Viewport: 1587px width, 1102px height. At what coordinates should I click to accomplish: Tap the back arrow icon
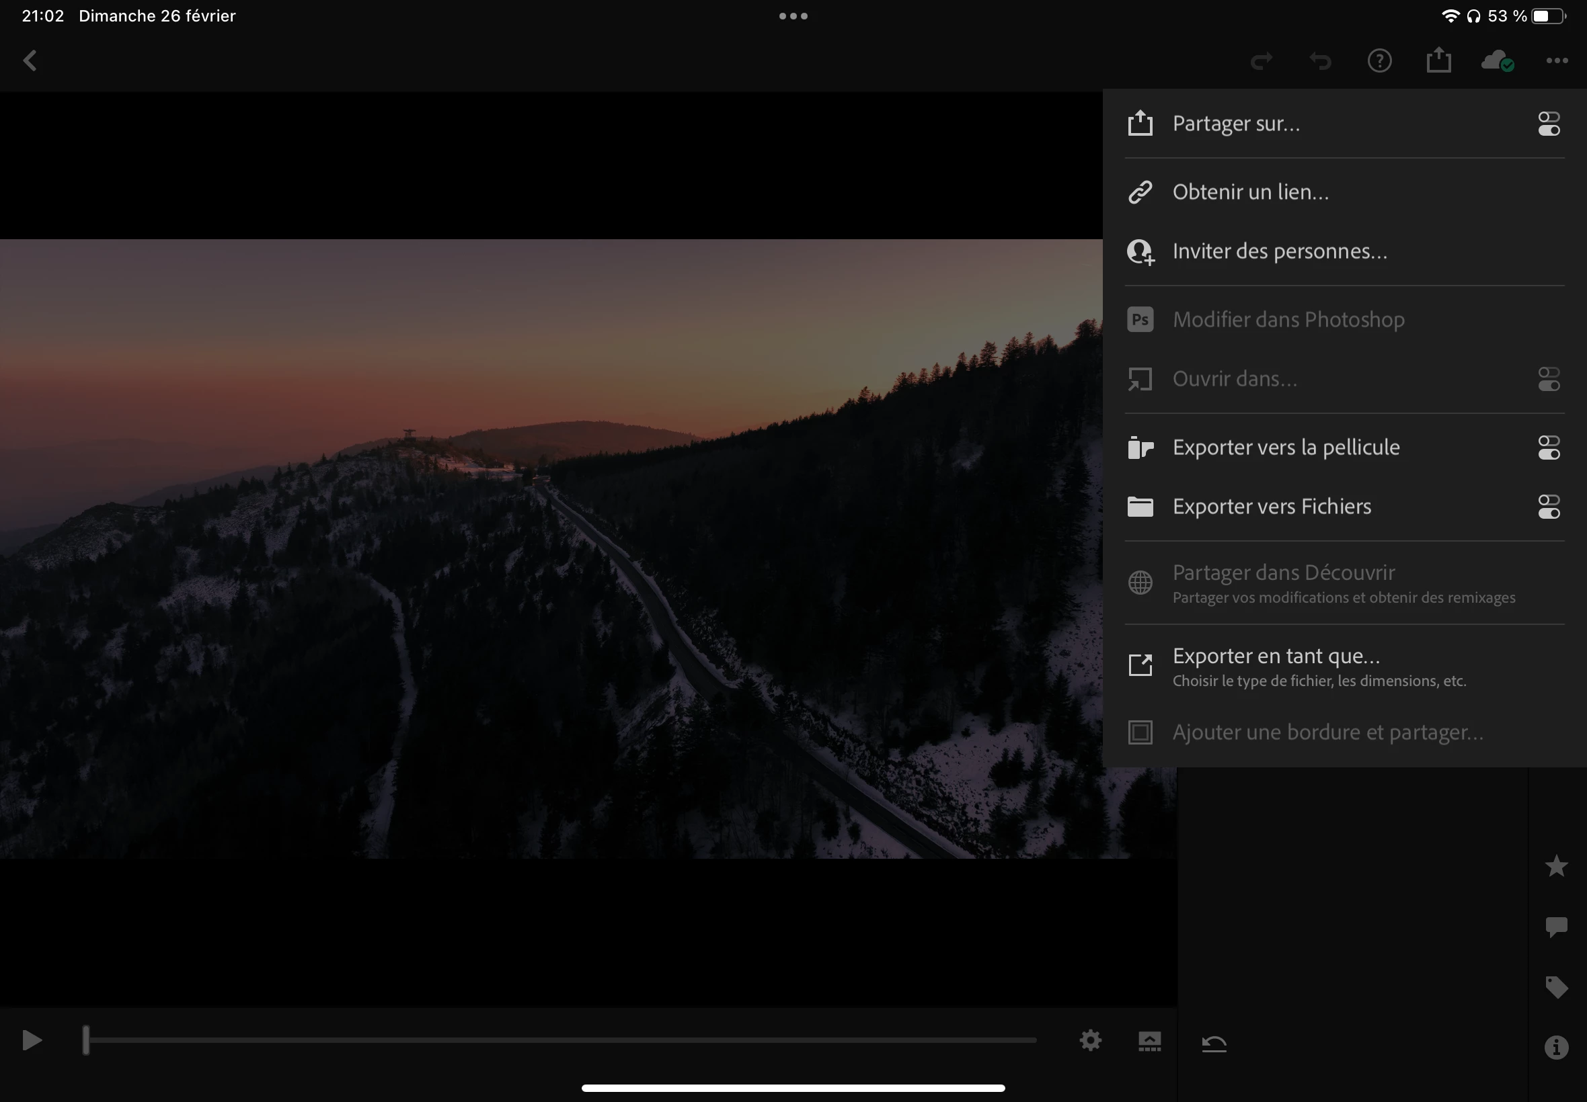30,60
